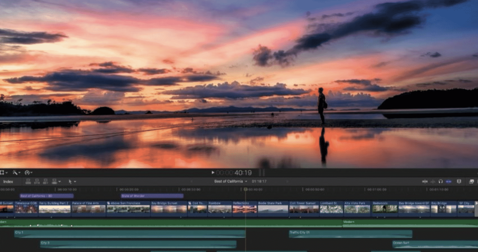
Task: Toggle timeline snapping
Action: coord(449,181)
